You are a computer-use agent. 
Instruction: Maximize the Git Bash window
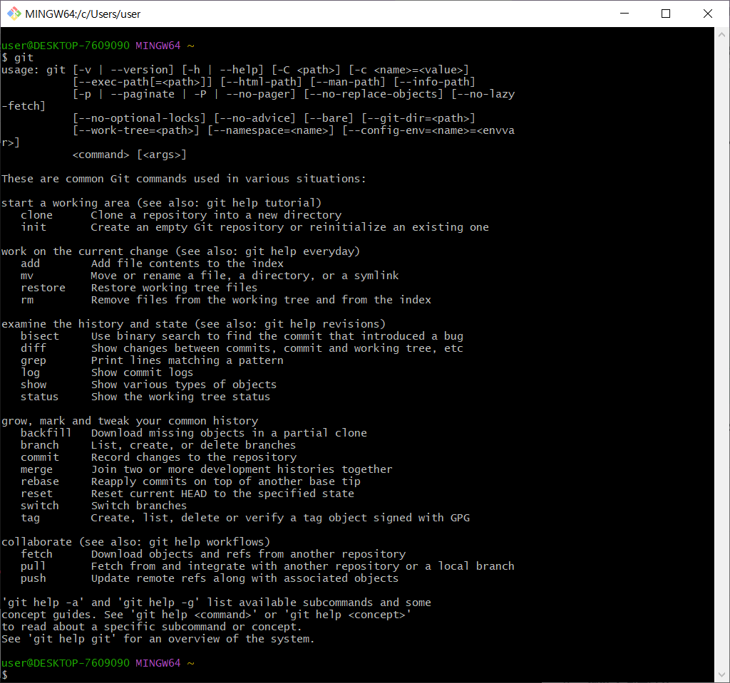pos(666,14)
